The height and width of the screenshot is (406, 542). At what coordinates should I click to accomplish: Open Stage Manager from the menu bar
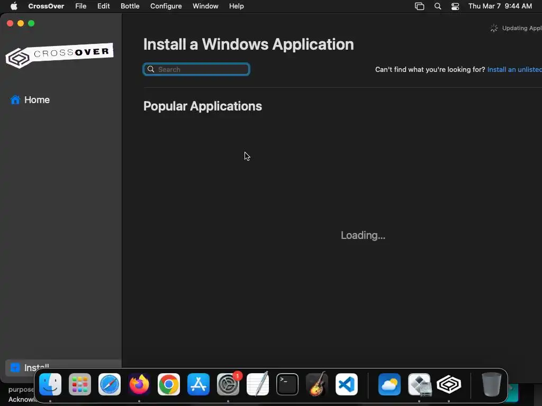(419, 6)
